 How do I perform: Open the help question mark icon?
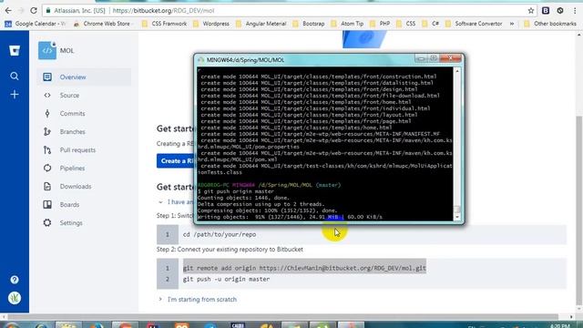(15, 280)
